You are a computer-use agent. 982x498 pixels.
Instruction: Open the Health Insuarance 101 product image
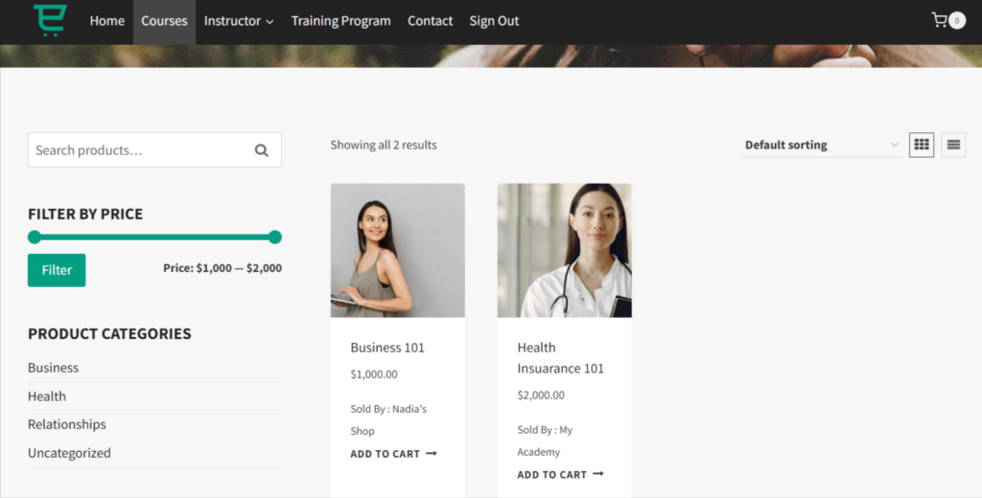click(564, 250)
